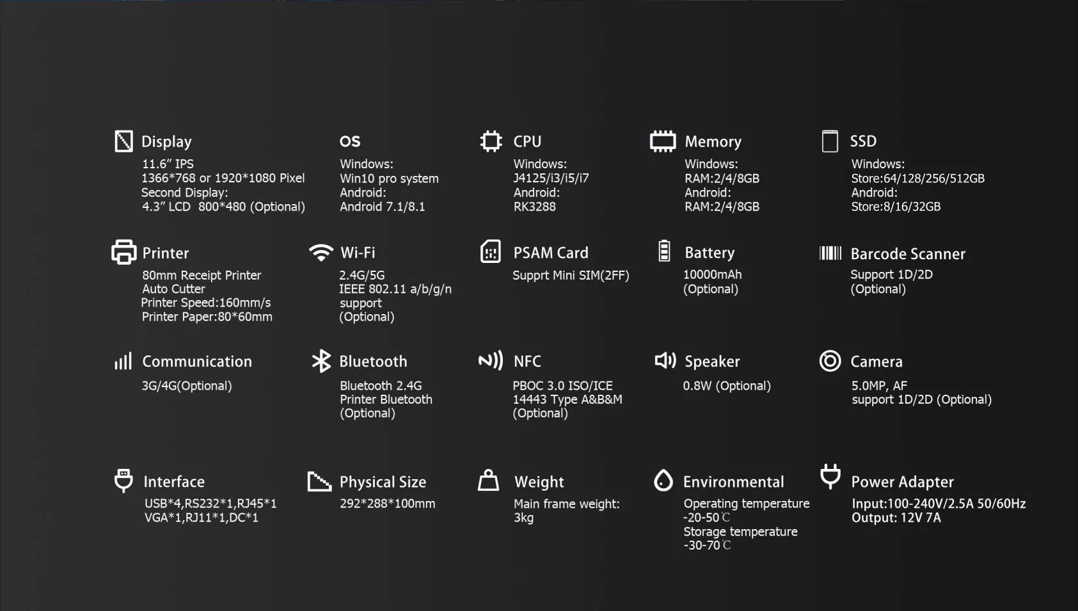Click the Battery icon
1078x611 pixels.
664,251
